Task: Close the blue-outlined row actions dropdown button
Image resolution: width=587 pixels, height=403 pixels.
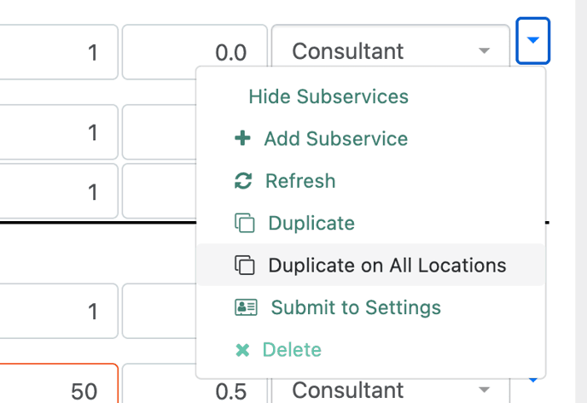Action: click(532, 41)
